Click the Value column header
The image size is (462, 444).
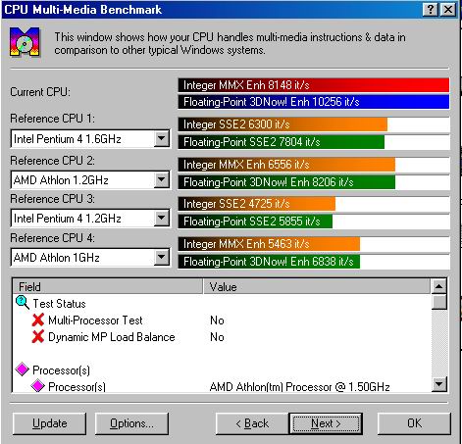(317, 286)
